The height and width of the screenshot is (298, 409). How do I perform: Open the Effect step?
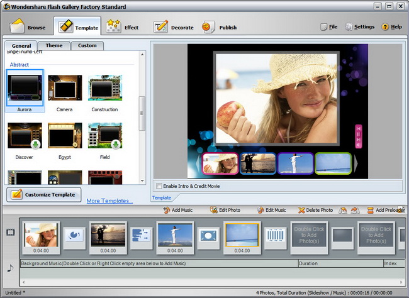coord(123,27)
